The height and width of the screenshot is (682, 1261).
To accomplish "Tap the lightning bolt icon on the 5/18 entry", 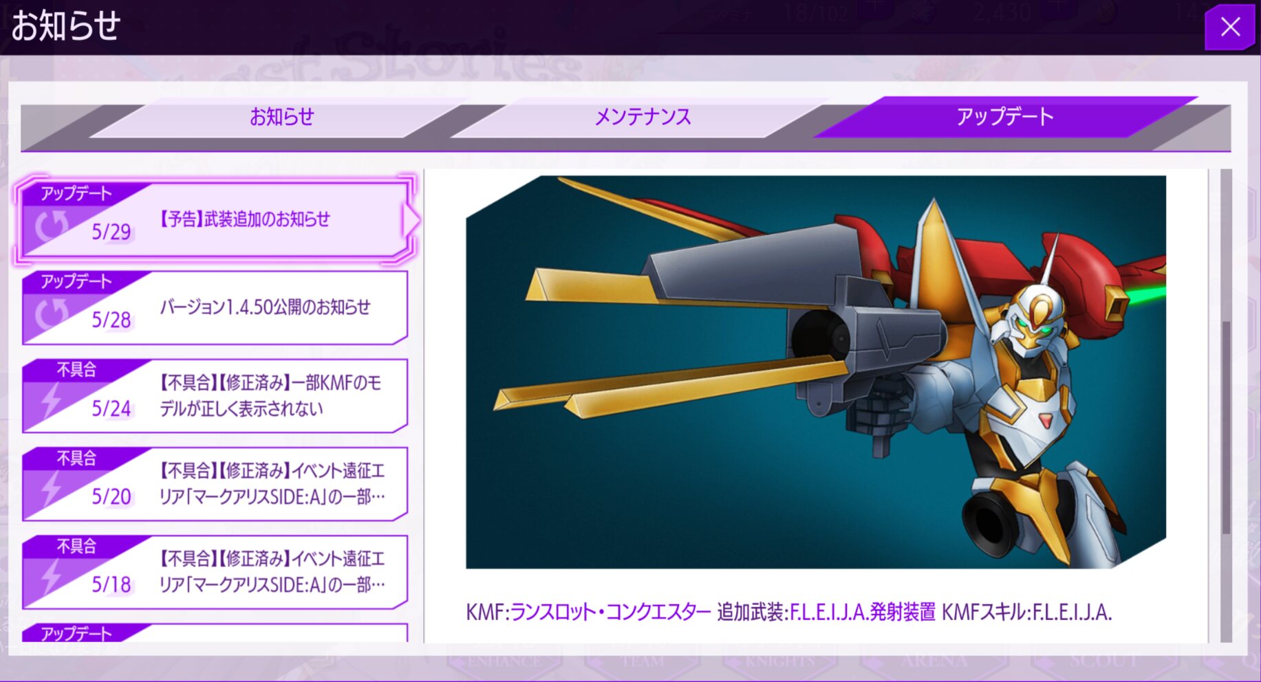I will coord(52,577).
